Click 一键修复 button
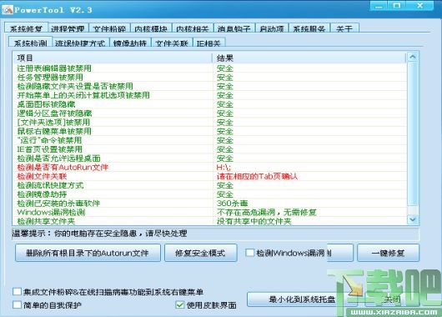 pos(388,253)
